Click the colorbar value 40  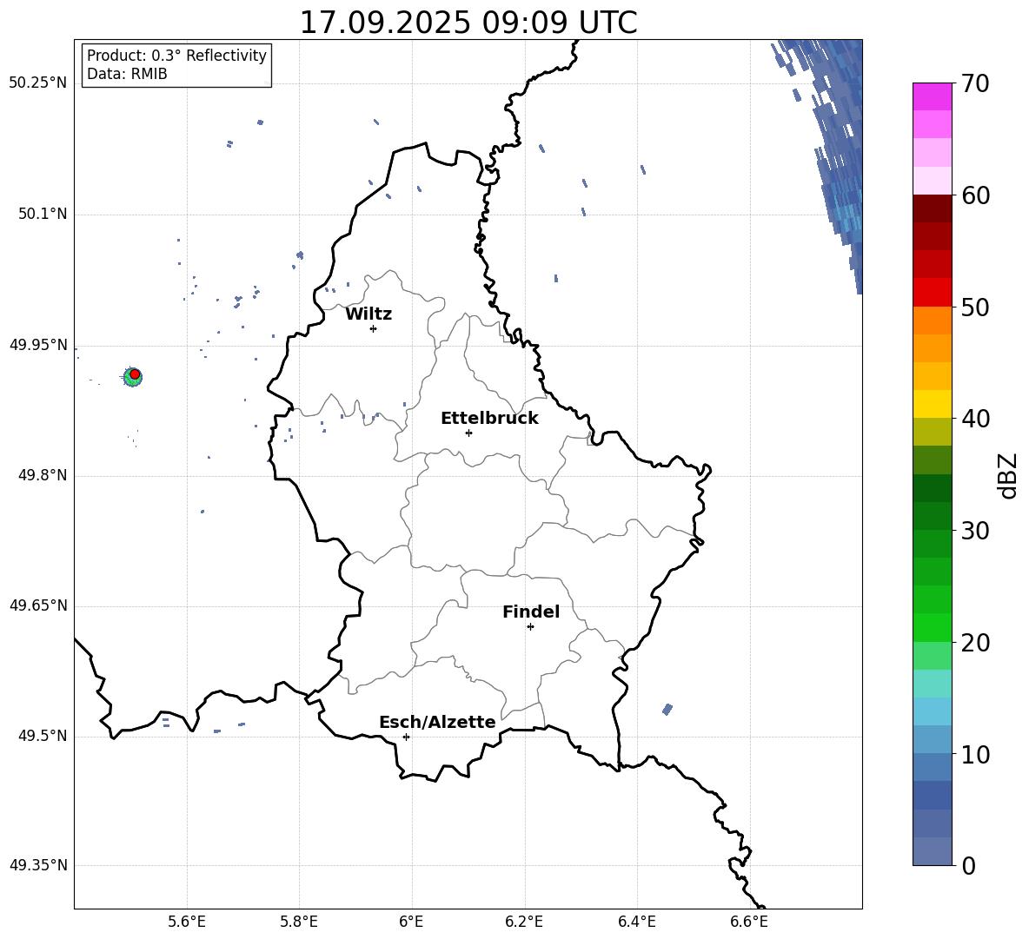[x=975, y=419]
